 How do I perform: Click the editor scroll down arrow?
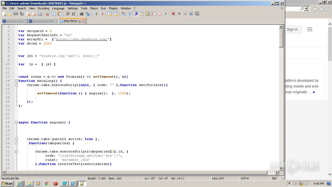pyautogui.click(x=281, y=168)
